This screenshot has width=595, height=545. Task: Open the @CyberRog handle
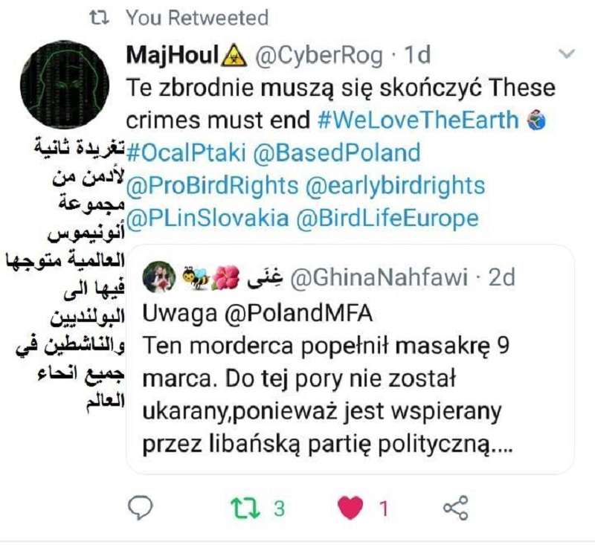tap(319, 56)
